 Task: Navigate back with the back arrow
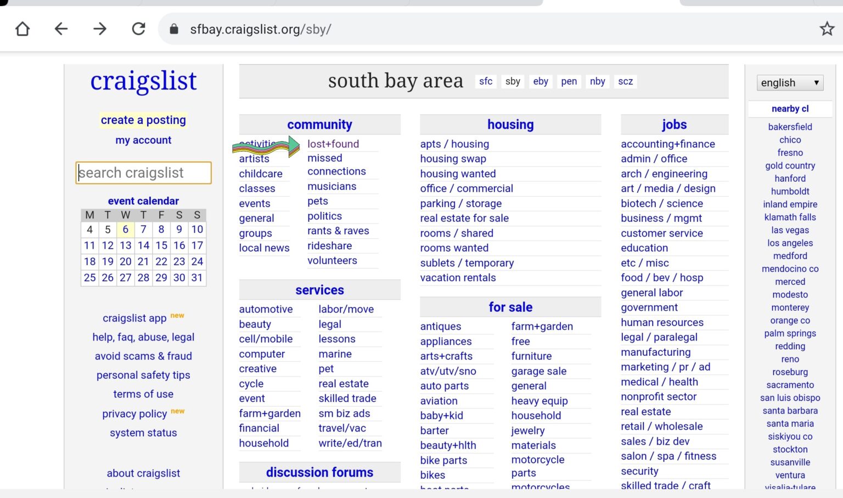(x=61, y=29)
